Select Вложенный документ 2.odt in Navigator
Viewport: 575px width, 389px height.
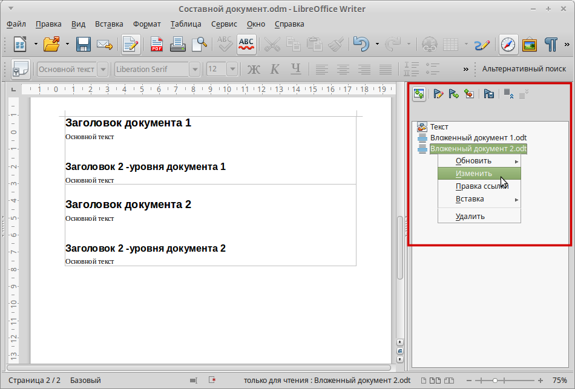(478, 149)
